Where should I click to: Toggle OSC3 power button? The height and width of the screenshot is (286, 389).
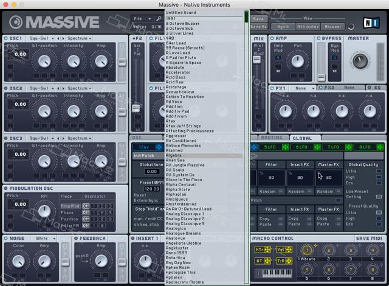6,138
